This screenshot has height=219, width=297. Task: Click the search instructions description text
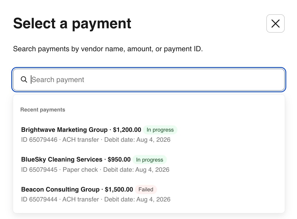(108, 49)
